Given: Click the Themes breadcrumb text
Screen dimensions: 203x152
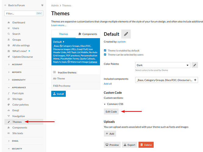Looking at the screenshot, I should (x=66, y=5).
